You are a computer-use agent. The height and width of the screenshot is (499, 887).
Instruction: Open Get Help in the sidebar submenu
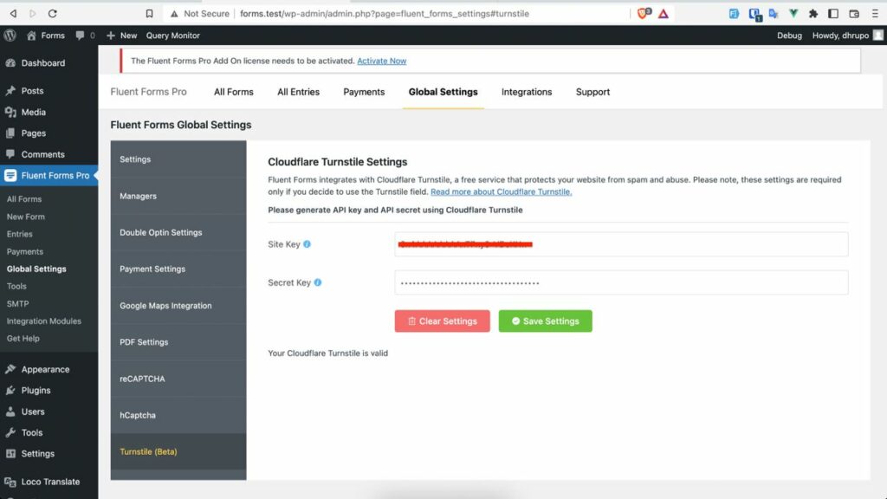[x=23, y=339]
